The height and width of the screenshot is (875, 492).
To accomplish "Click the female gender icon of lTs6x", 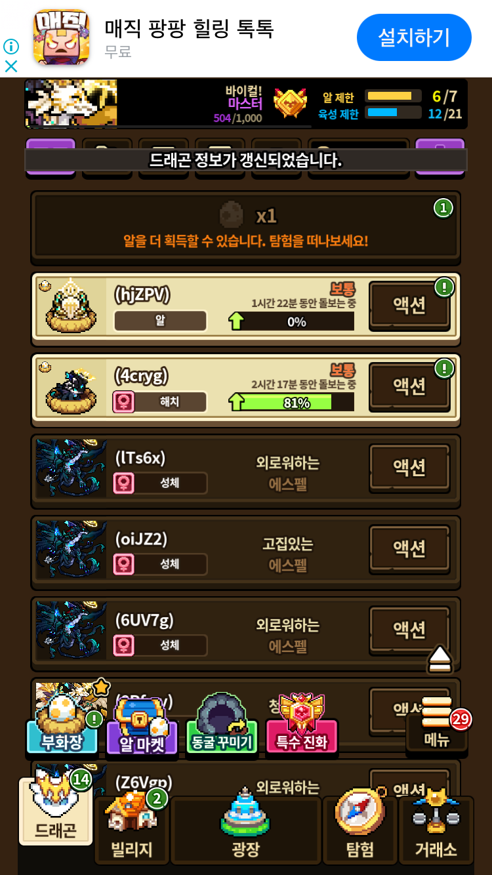I will pyautogui.click(x=124, y=483).
